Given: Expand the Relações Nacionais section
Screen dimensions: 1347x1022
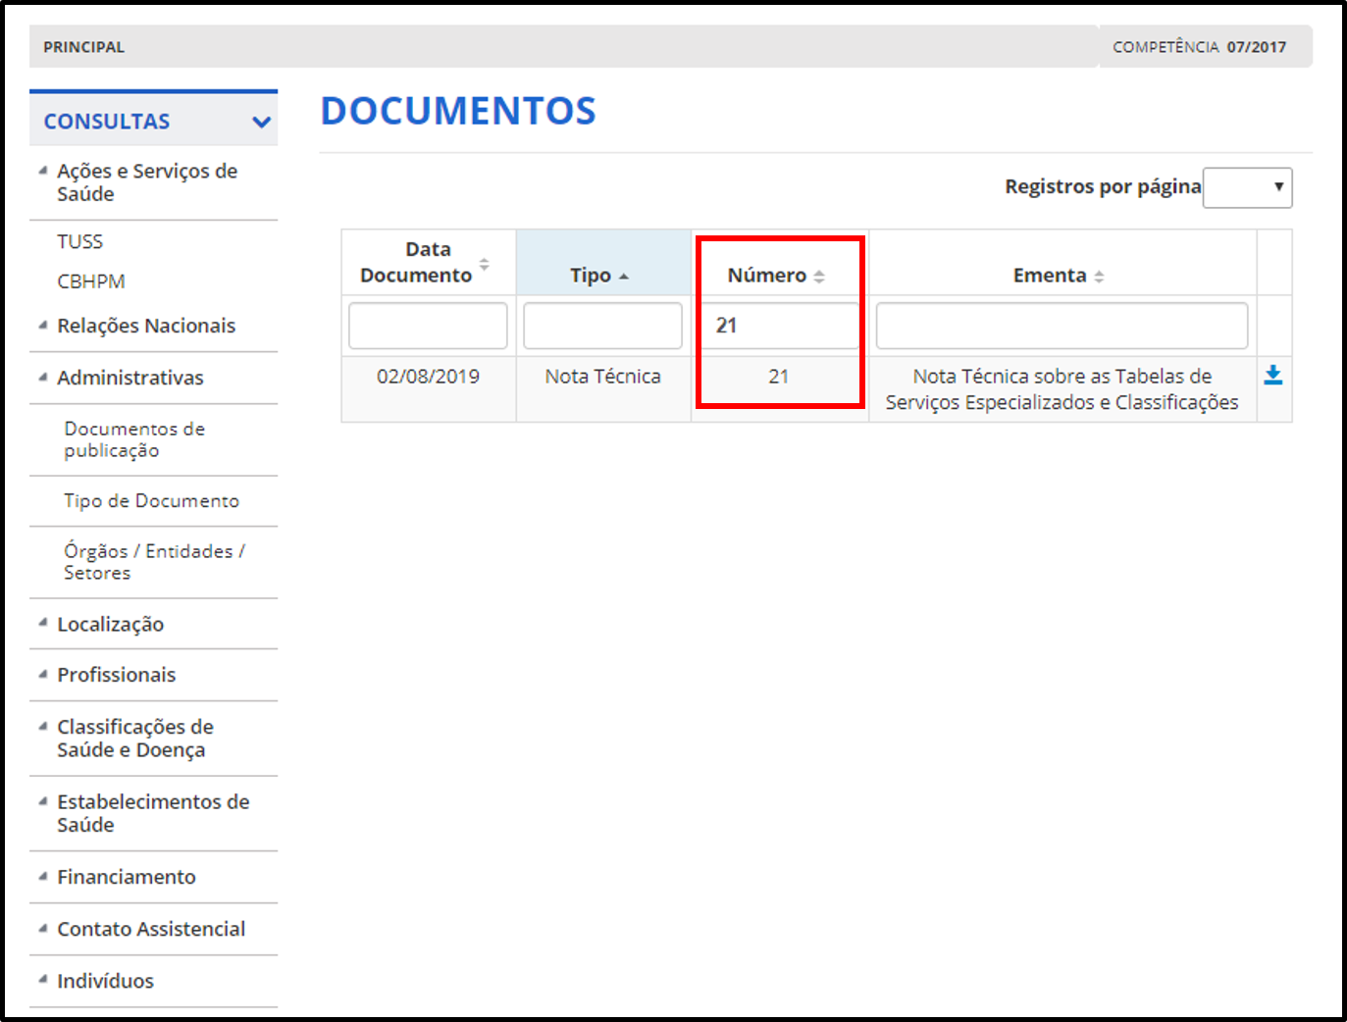Looking at the screenshot, I should tap(146, 326).
